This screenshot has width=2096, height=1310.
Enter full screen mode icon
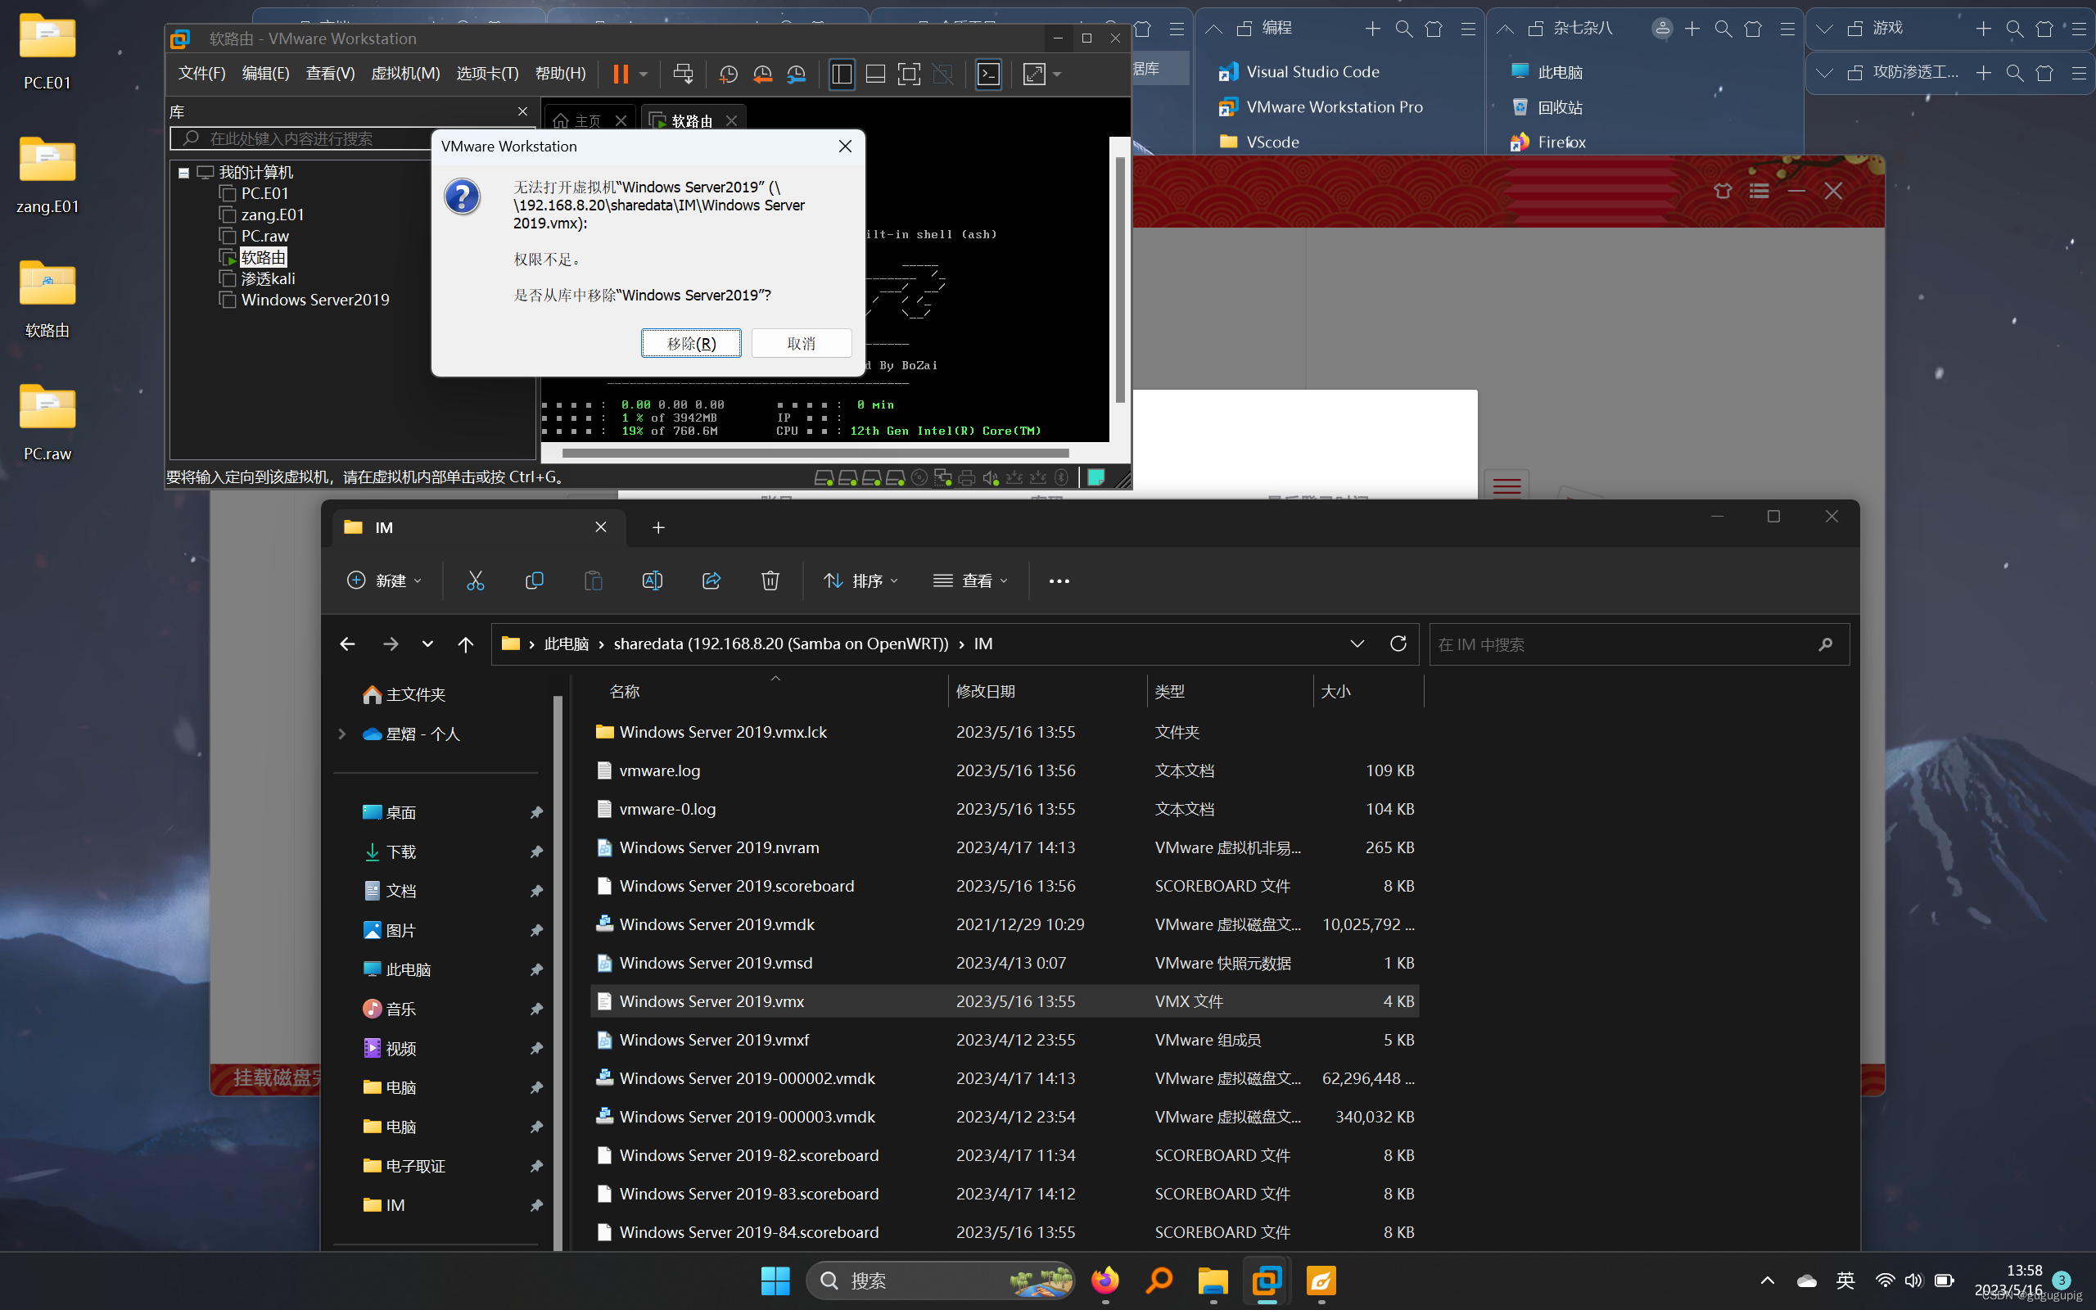click(x=909, y=74)
